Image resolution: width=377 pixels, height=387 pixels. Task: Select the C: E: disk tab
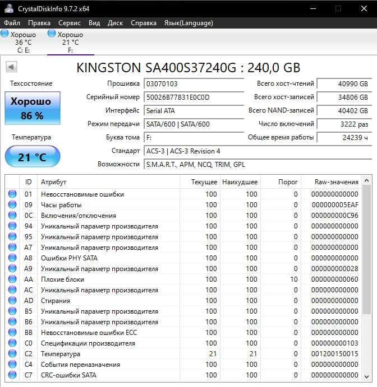[23, 42]
